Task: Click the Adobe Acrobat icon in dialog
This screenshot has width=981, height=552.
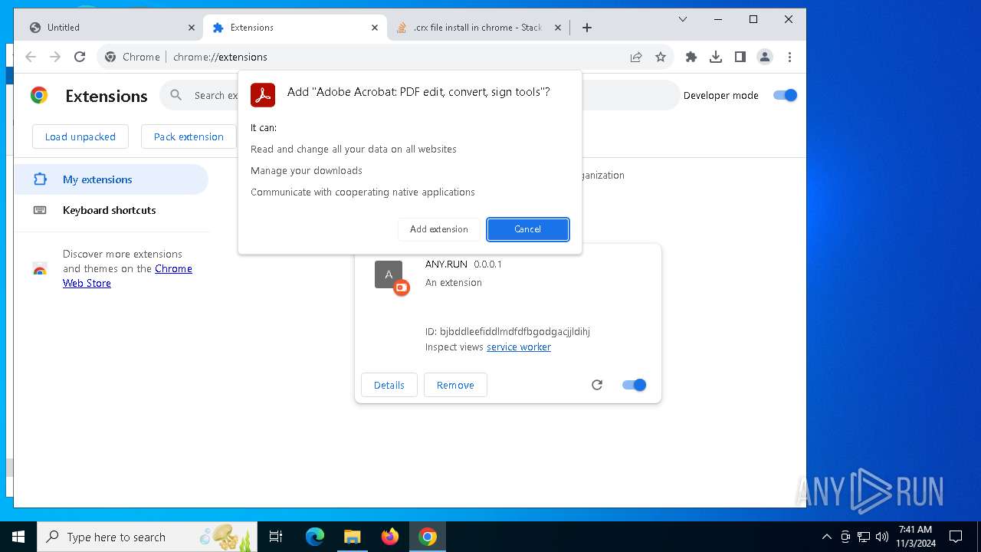Action: [x=263, y=95]
